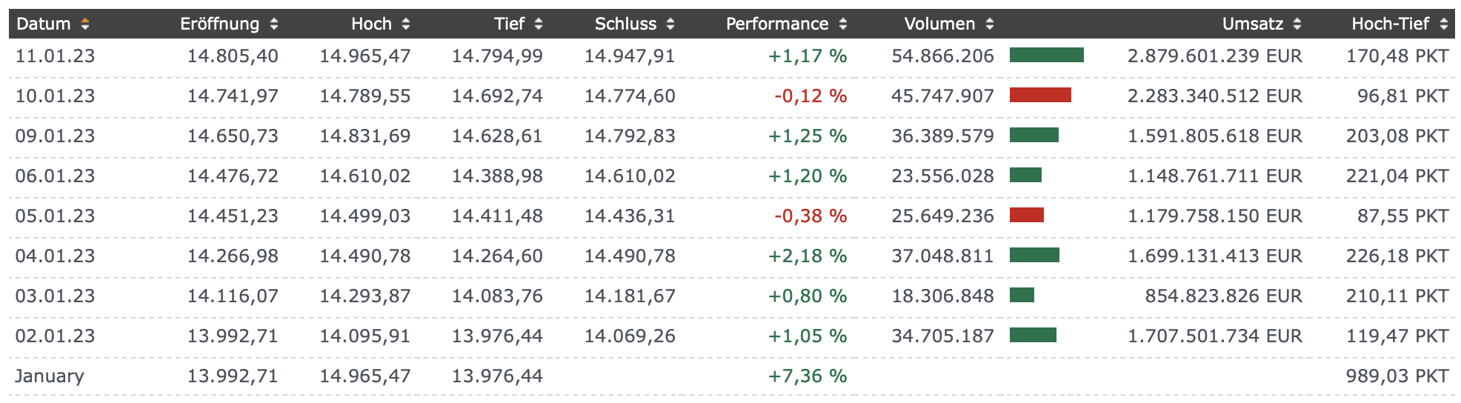The image size is (1461, 403).
Task: Click the +2,18 % performance value
Action: click(x=807, y=256)
